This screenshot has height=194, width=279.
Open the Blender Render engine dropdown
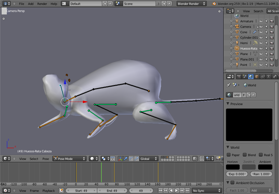192,4
